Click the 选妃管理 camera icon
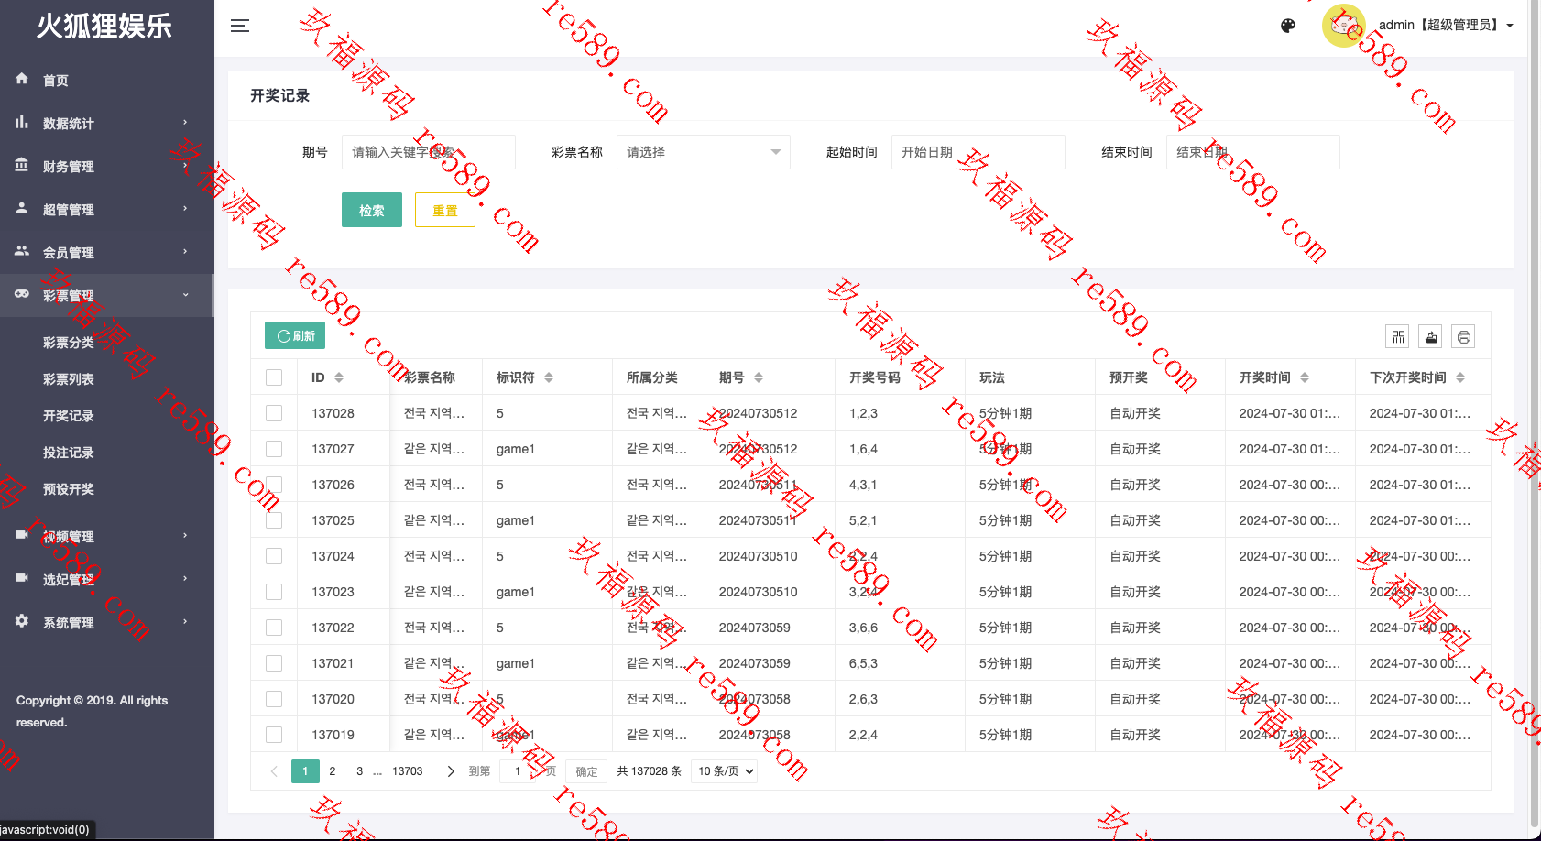 [22, 578]
